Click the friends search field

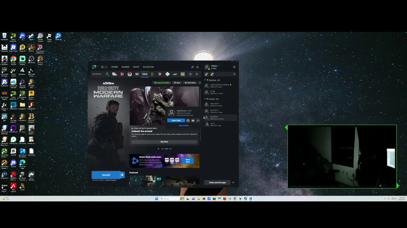click(x=226, y=74)
